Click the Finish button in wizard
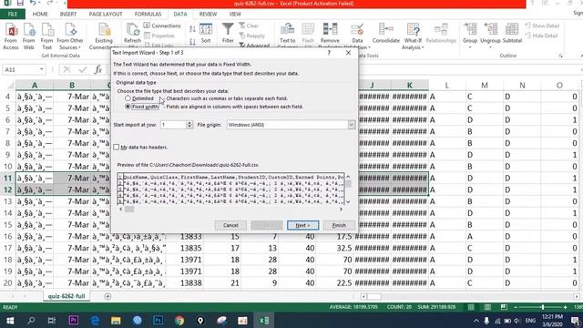Viewport: 583px width, 328px height. [x=339, y=225]
